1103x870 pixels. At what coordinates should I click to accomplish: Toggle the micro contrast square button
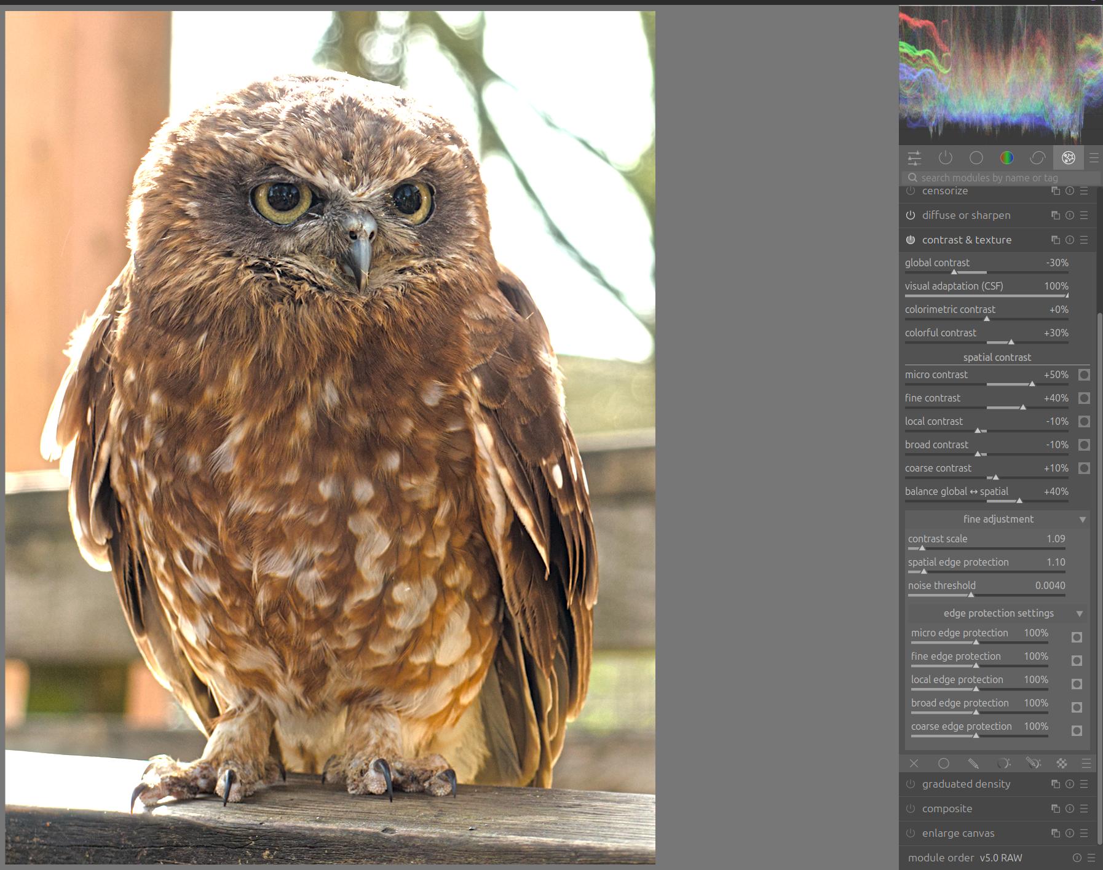point(1085,374)
